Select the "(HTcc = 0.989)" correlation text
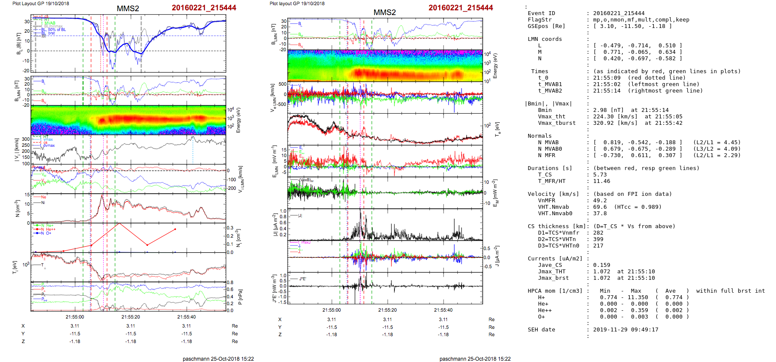 pyautogui.click(x=638, y=207)
